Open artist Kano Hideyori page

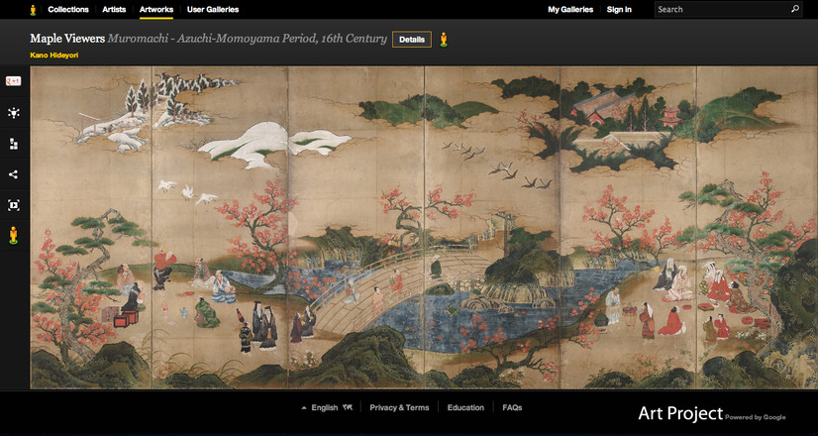[x=54, y=55]
